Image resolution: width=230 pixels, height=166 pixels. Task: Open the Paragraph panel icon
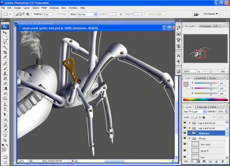pos(178,62)
